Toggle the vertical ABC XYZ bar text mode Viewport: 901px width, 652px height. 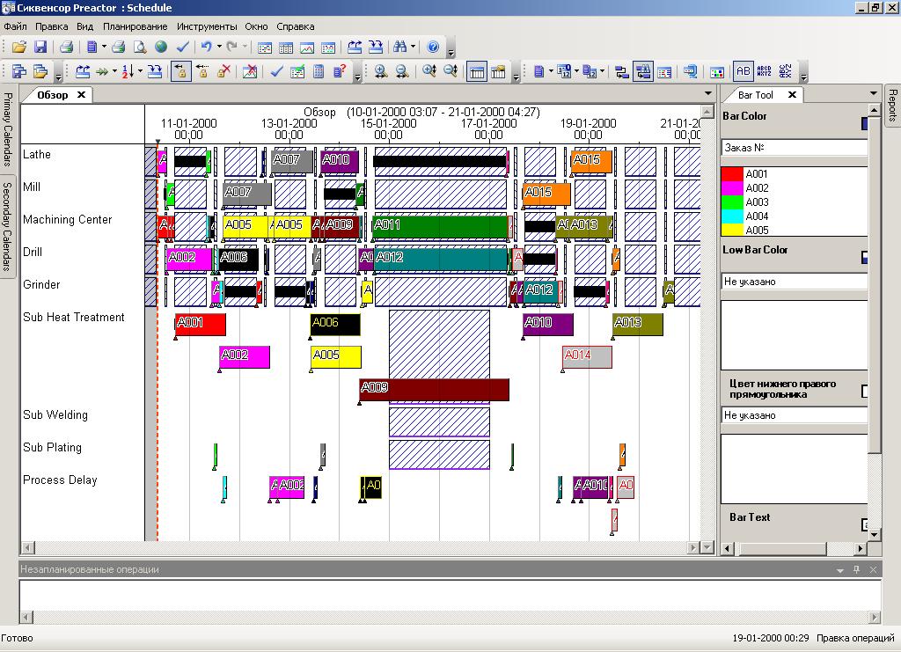click(786, 72)
